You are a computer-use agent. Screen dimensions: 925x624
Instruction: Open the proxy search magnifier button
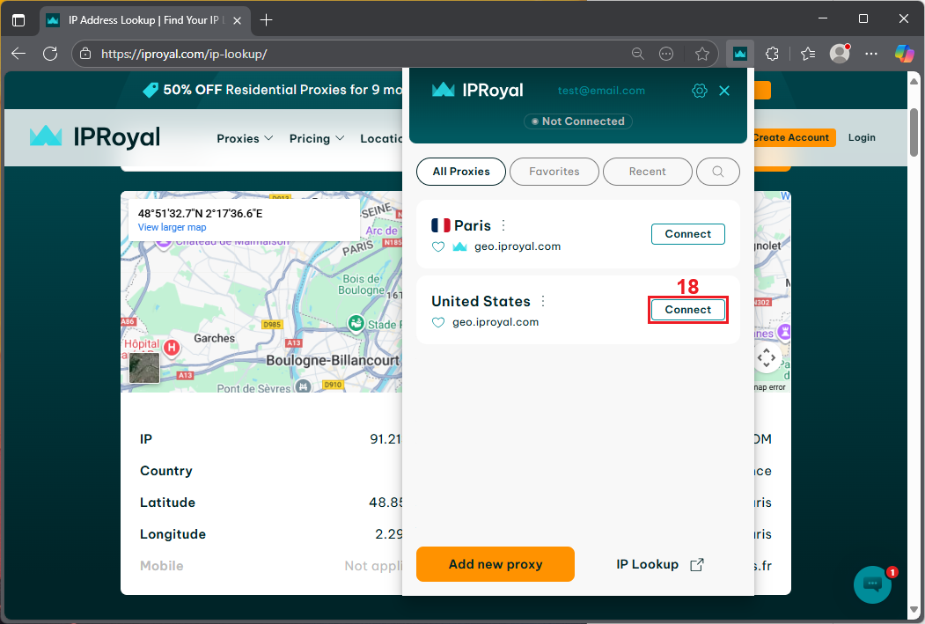click(718, 172)
